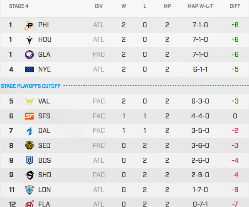Open the BOS team name link
The width and height of the screenshot is (249, 207).
44,161
